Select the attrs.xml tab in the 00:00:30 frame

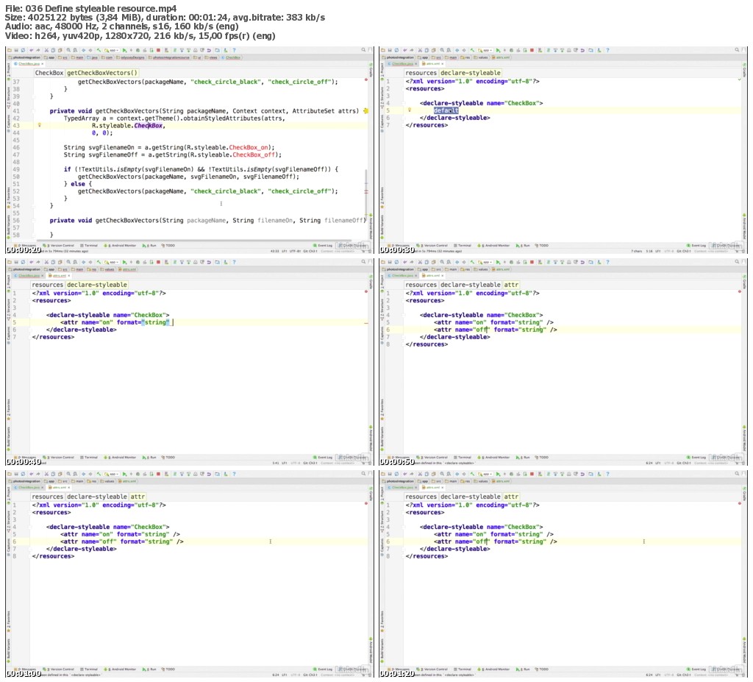coord(432,63)
